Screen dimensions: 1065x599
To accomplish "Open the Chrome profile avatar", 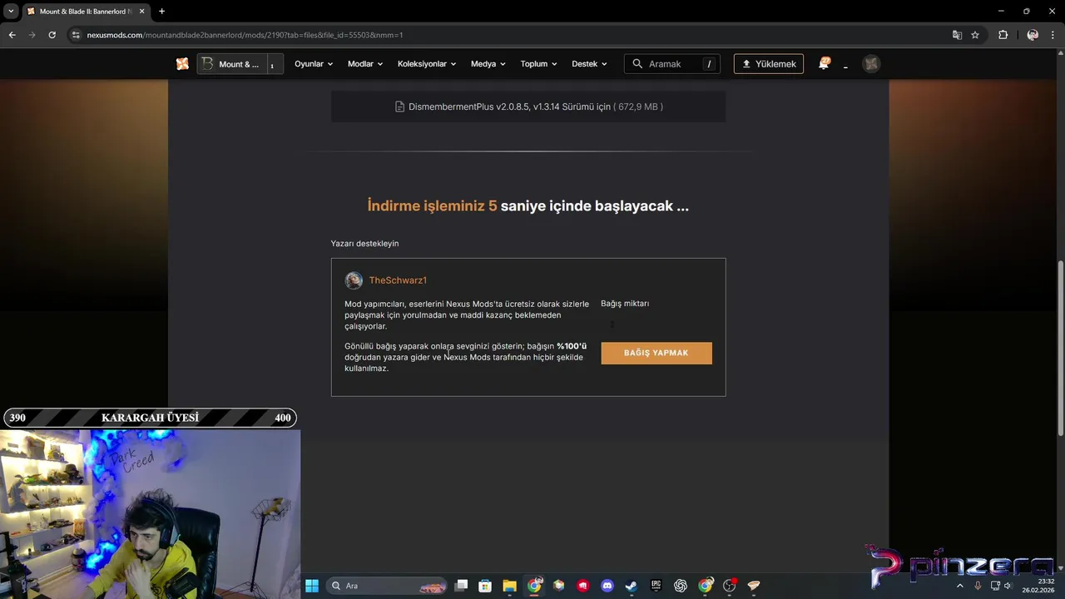I will coord(1033,35).
